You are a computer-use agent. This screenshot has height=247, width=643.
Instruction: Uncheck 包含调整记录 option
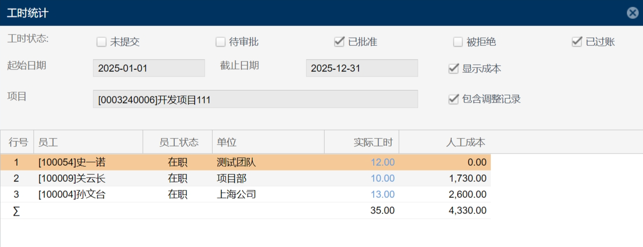[x=454, y=99]
